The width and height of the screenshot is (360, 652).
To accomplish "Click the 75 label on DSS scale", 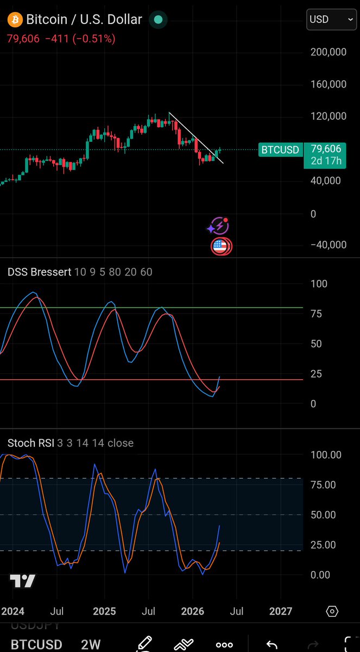I will [316, 314].
